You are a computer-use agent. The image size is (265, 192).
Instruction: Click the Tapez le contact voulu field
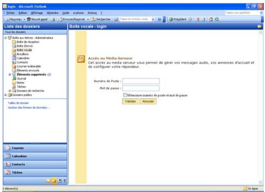tap(135, 19)
